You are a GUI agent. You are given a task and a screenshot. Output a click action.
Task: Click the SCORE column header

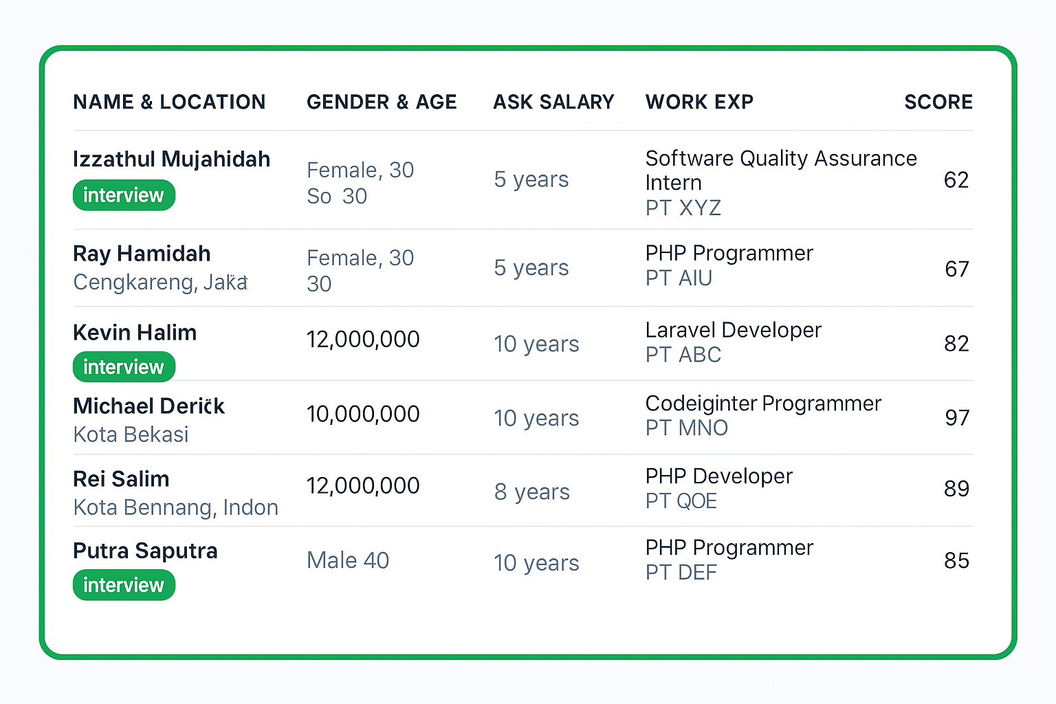tap(938, 102)
